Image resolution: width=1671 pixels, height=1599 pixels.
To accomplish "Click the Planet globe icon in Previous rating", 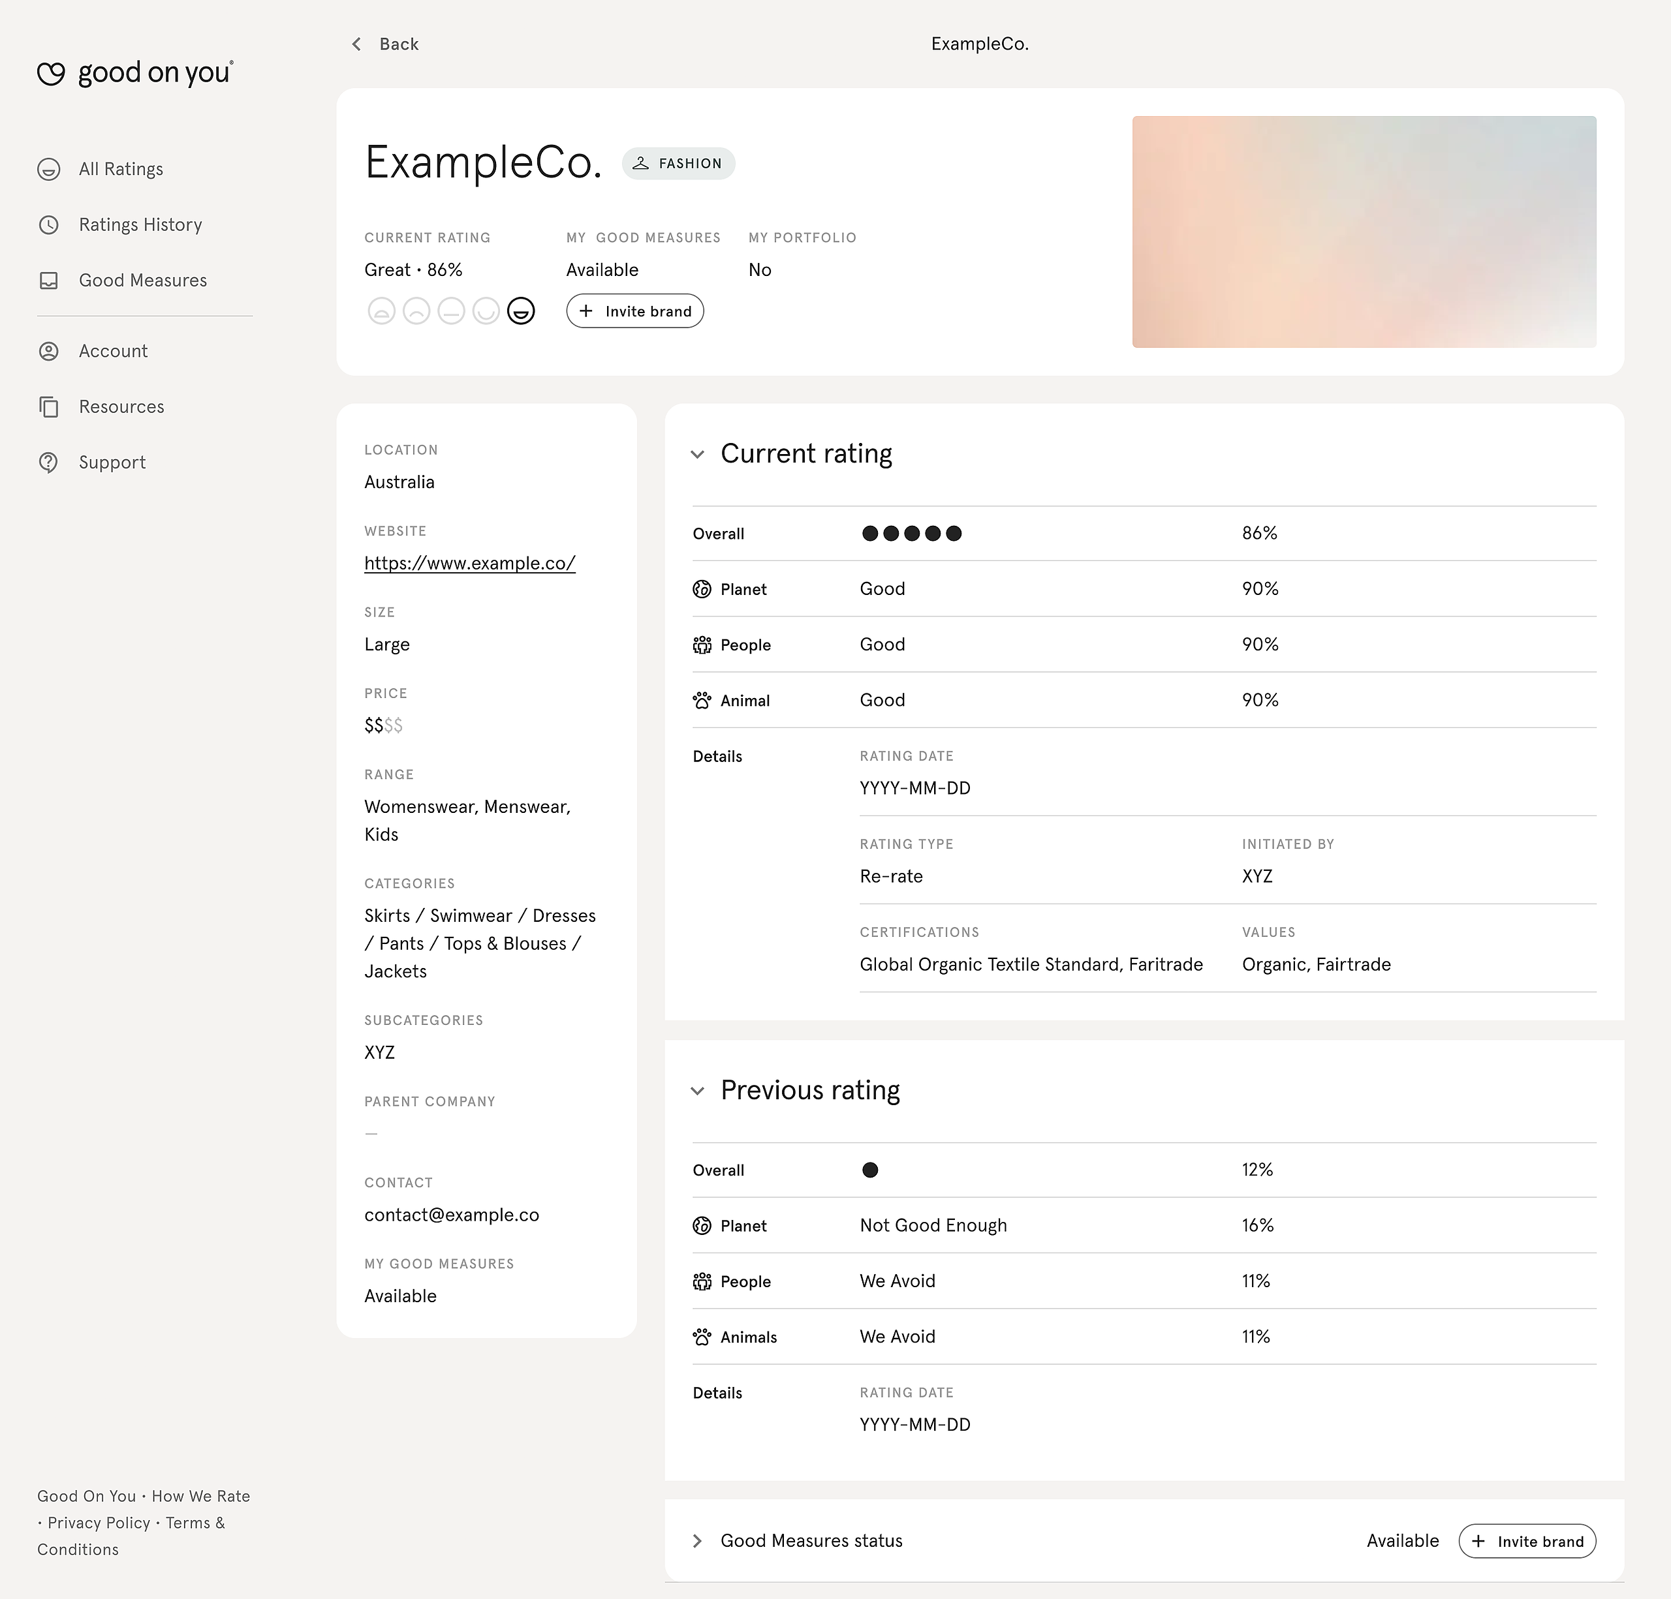I will (x=702, y=1226).
